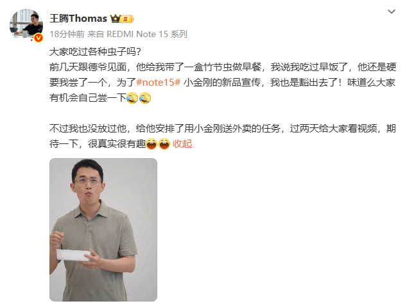This screenshot has height=306, width=407.
Task: Open the attached photo of man eating
Action: pos(103,230)
